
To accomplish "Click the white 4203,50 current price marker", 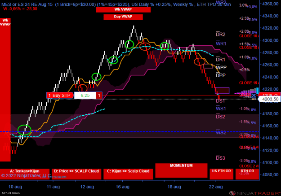I will (x=269, y=99).
